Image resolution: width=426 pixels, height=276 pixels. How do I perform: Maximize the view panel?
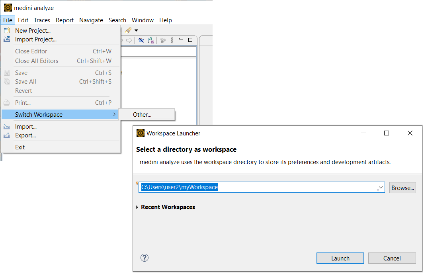point(190,40)
